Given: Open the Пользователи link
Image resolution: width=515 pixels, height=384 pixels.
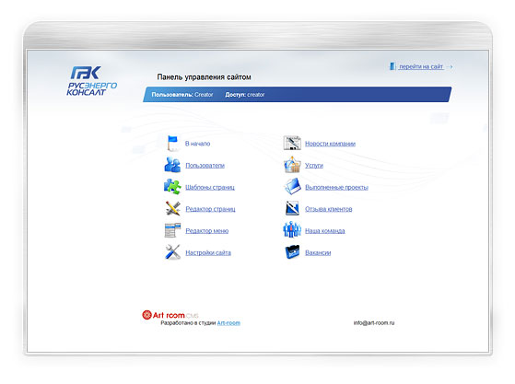Looking at the screenshot, I should tap(205, 166).
